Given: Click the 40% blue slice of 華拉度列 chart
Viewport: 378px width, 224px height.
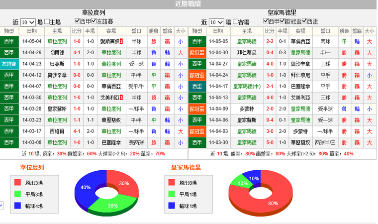Looking at the screenshot, I should point(86,188).
